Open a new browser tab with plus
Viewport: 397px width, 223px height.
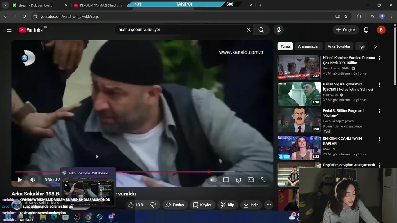(x=260, y=5)
